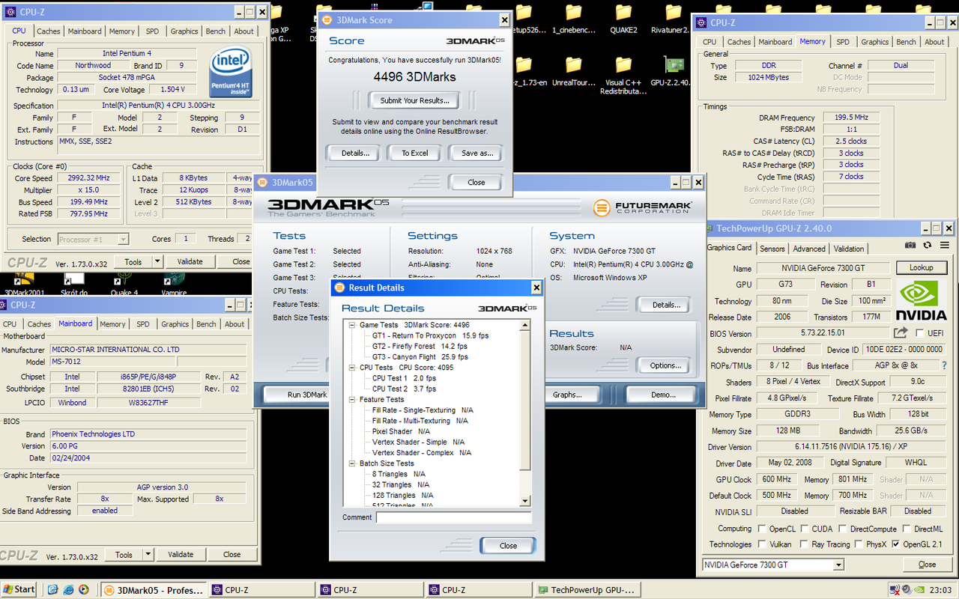Click the Result Details scrollbar down arrow
This screenshot has width=959, height=599.
[525, 502]
